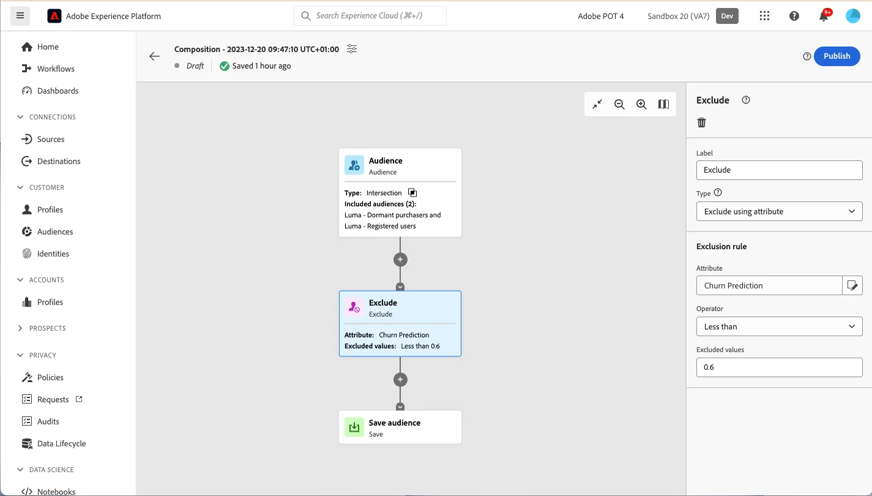The image size is (872, 496).
Task: Click the help icon beside Publish
Action: point(807,56)
